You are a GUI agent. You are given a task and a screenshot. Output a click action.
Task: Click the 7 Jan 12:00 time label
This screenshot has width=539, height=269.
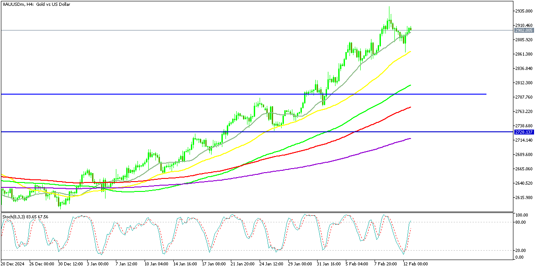click(x=127, y=264)
